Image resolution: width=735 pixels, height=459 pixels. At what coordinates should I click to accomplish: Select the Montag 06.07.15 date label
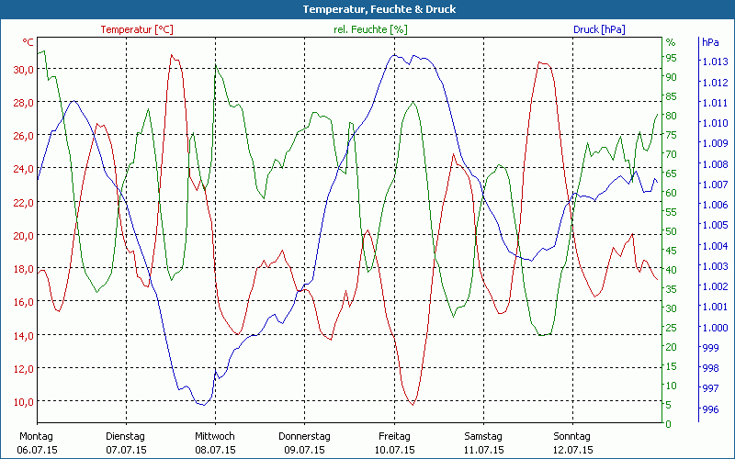pyautogui.click(x=37, y=443)
